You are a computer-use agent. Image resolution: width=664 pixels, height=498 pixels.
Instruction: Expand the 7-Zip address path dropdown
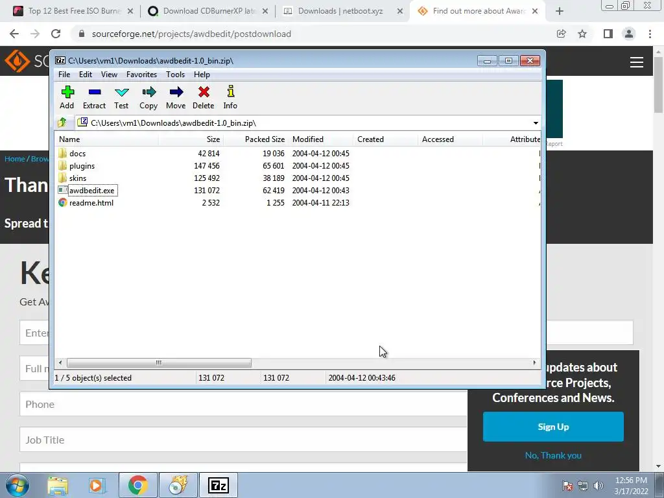(536, 123)
